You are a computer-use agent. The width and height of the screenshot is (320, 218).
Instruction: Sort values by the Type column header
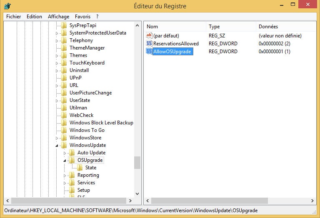231,27
